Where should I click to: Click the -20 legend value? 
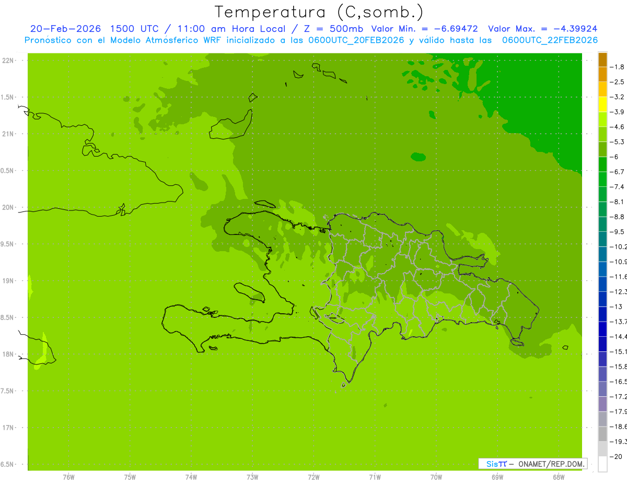(x=617, y=457)
